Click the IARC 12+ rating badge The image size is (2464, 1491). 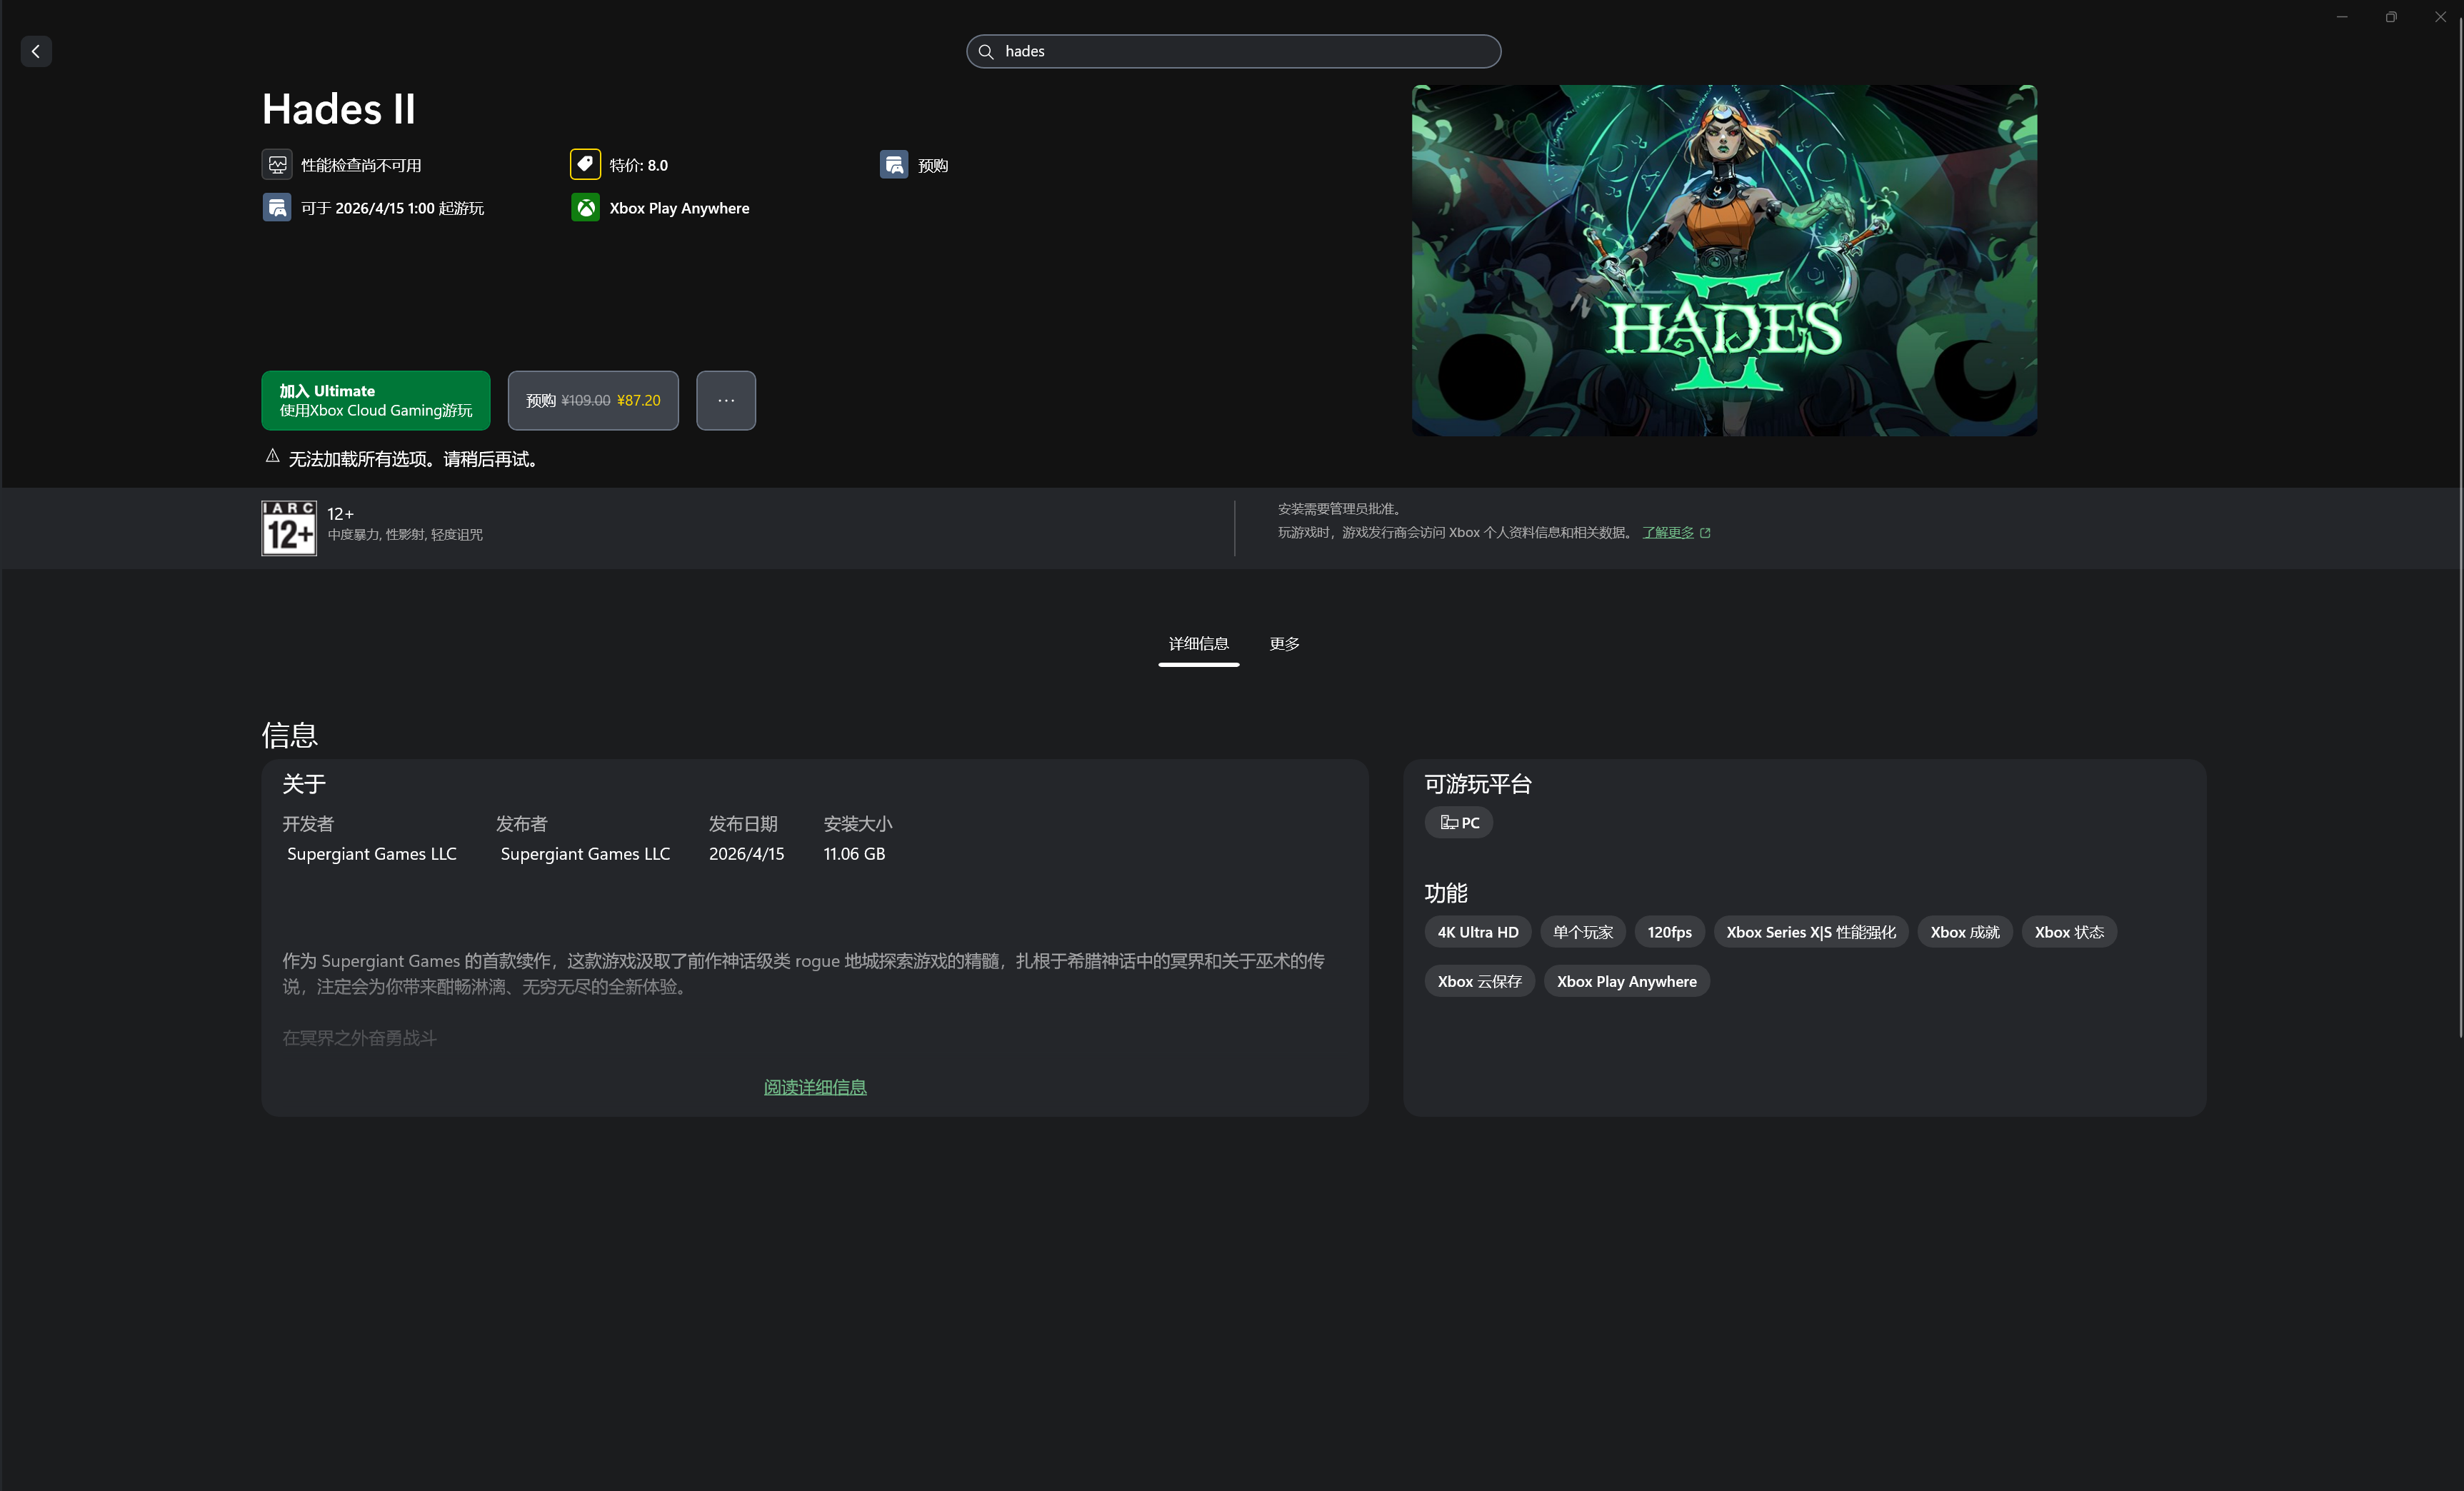click(x=289, y=528)
